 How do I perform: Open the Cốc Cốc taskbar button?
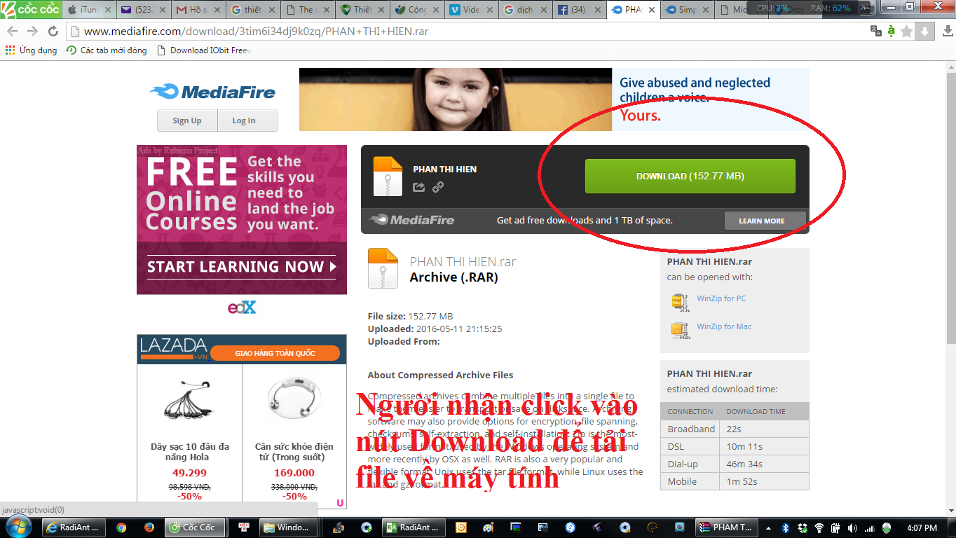pos(194,527)
